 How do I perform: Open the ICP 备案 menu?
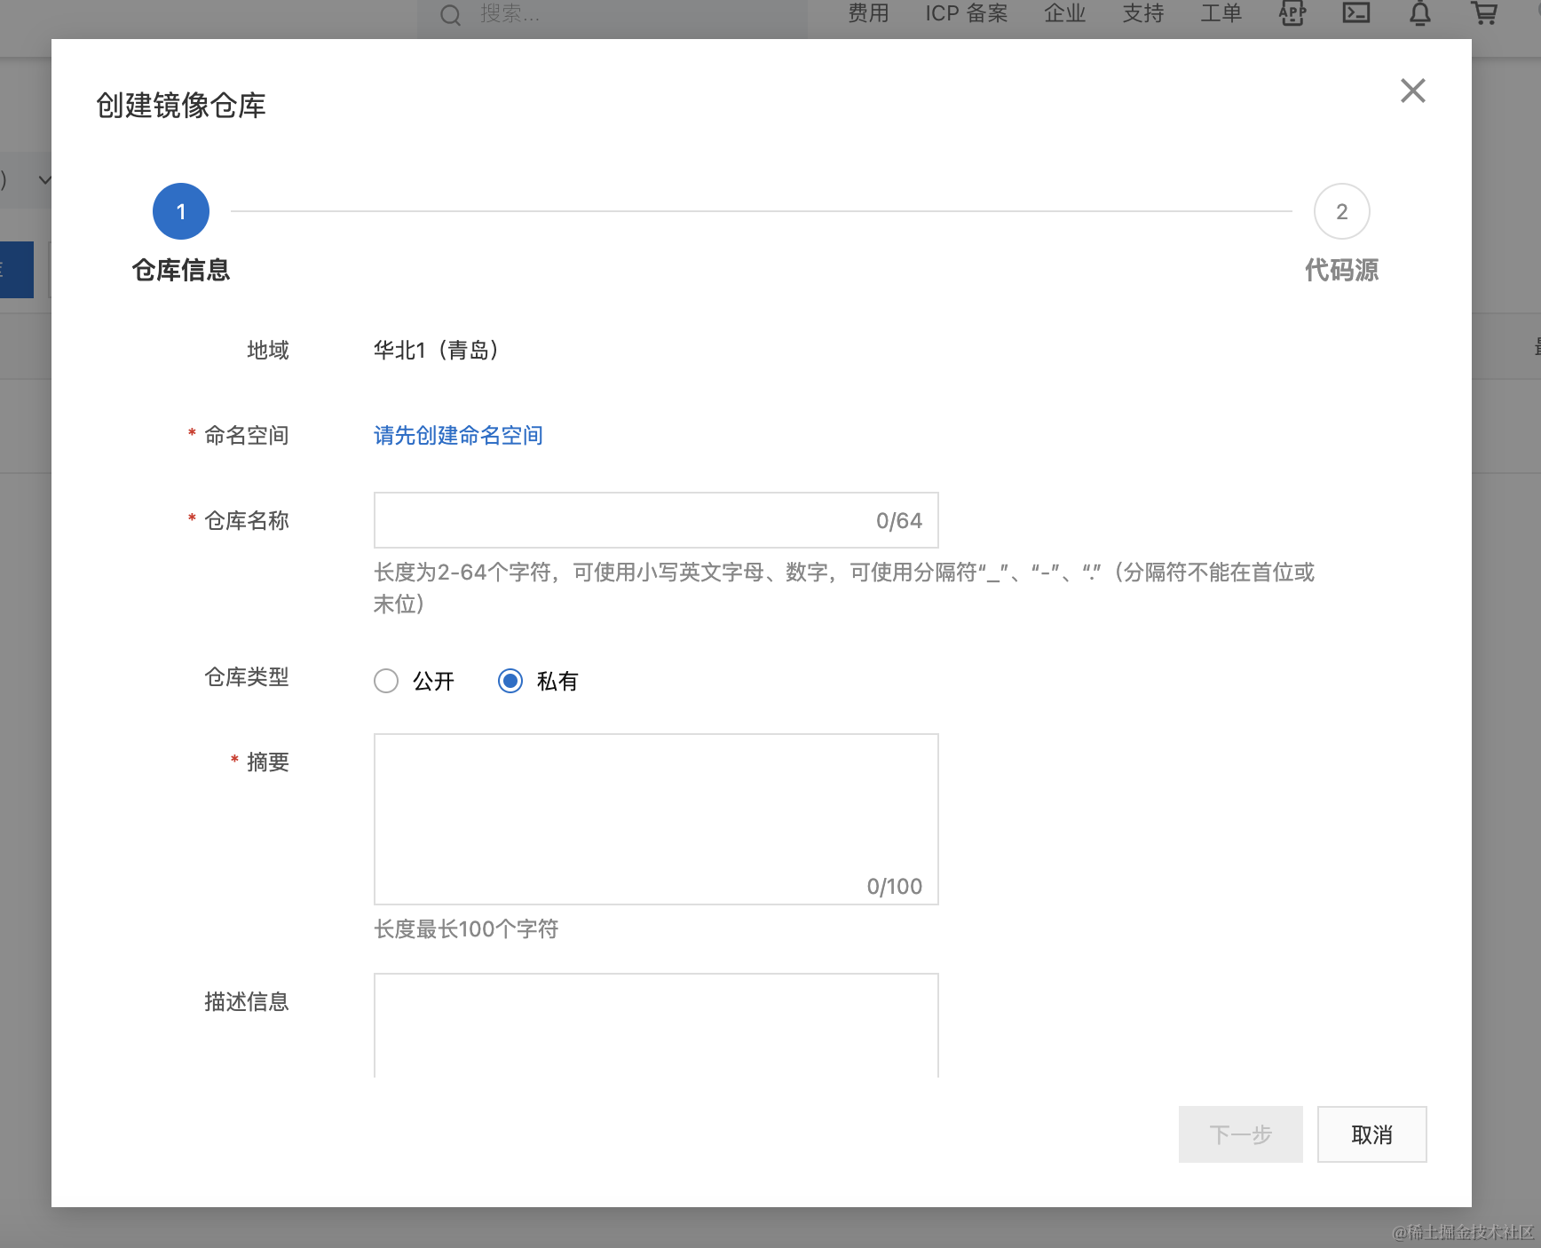[967, 13]
